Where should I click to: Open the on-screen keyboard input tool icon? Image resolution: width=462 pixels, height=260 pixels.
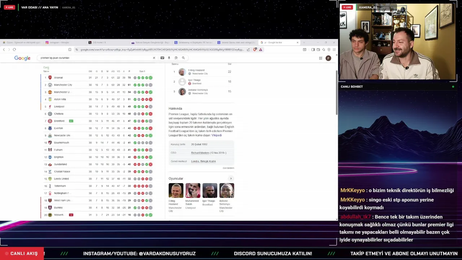coord(162,58)
